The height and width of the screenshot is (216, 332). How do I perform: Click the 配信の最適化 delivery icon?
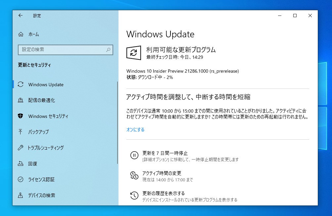coord(21,100)
